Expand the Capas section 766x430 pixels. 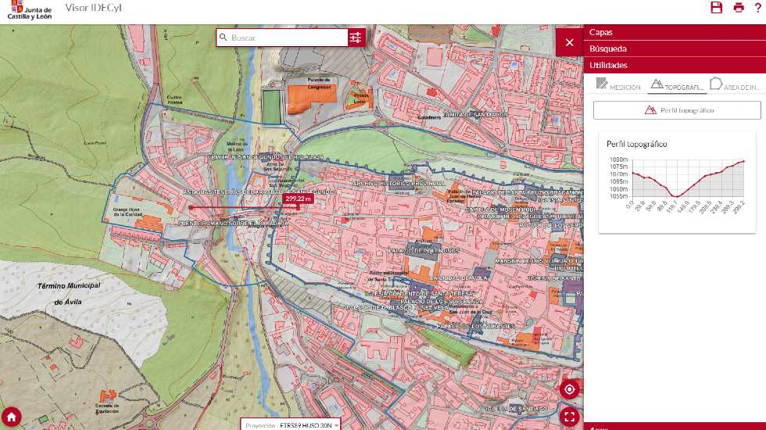675,32
